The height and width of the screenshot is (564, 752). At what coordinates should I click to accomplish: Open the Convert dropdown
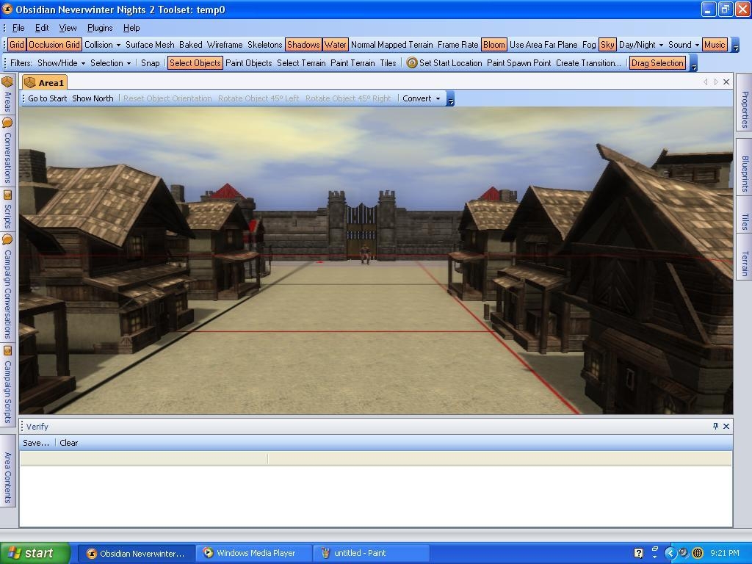[422, 98]
